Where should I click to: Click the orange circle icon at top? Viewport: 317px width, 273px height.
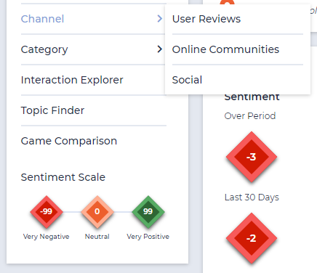pyautogui.click(x=227, y=2)
